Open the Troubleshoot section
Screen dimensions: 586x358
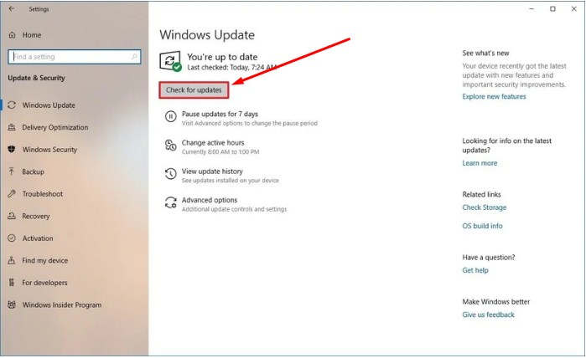(x=42, y=194)
